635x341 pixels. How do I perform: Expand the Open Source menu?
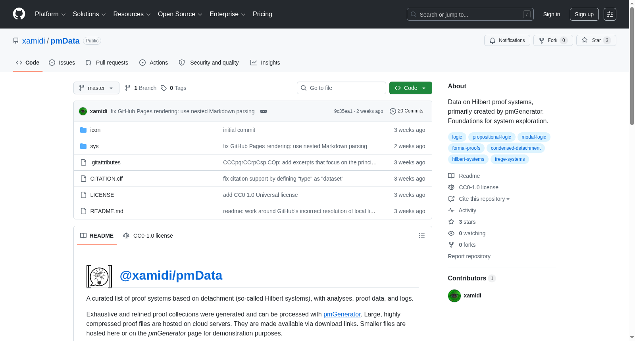tap(180, 14)
